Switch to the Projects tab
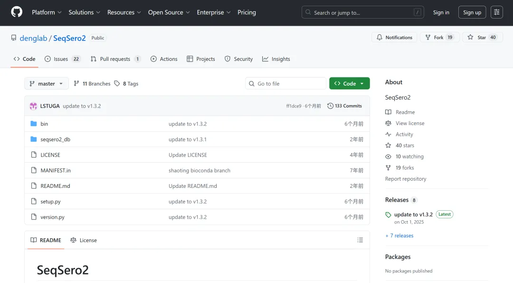This screenshot has width=513, height=283. pyautogui.click(x=201, y=59)
